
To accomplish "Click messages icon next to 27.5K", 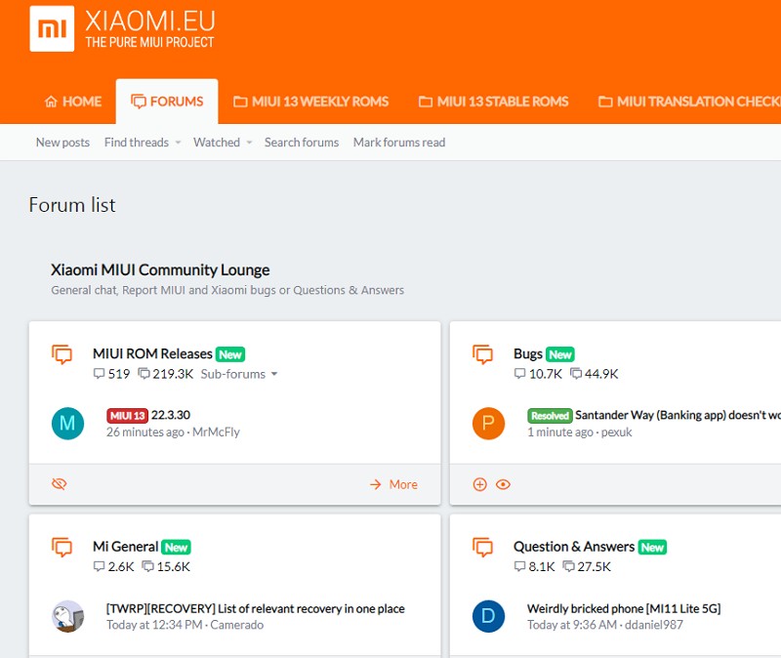I will pos(568,566).
